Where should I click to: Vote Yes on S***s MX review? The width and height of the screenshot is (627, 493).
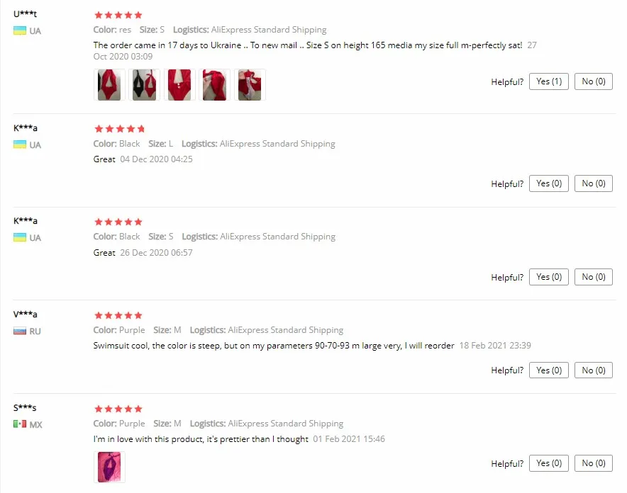coord(549,463)
